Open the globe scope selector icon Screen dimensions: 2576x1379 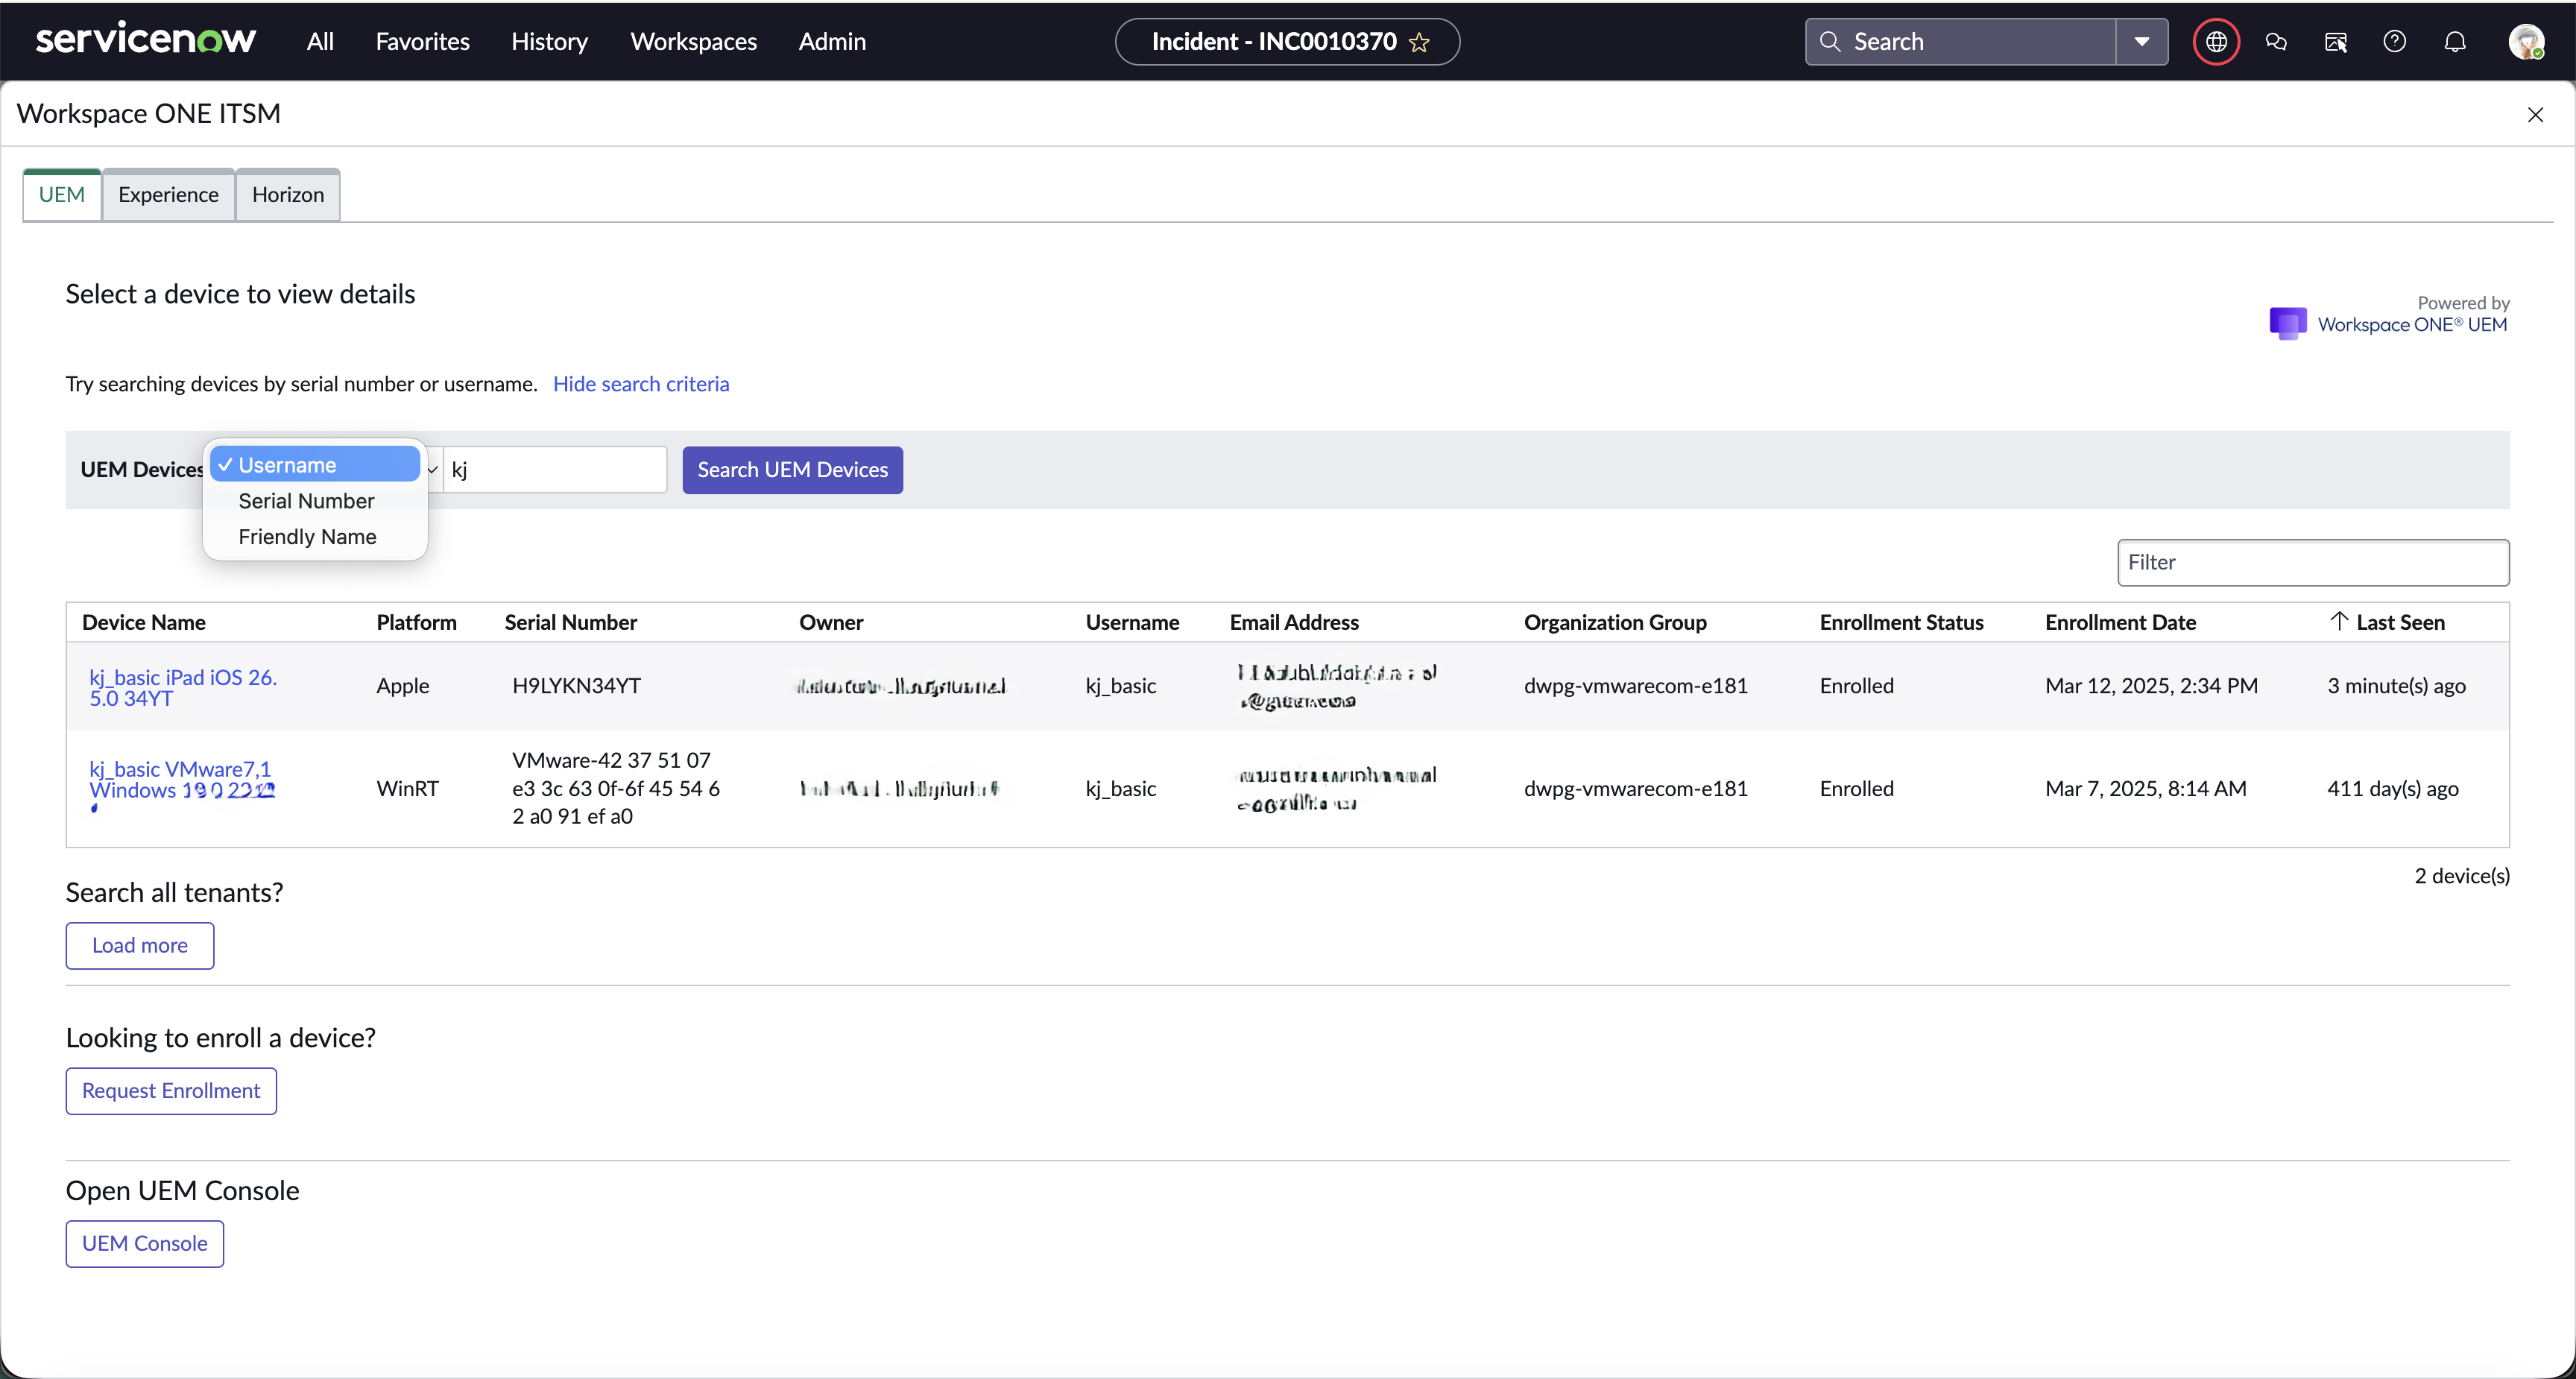(2216, 42)
